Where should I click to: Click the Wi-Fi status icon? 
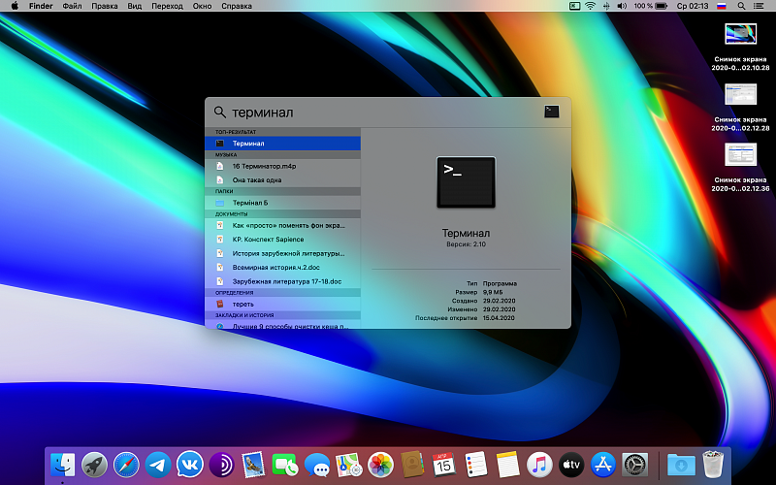click(589, 6)
